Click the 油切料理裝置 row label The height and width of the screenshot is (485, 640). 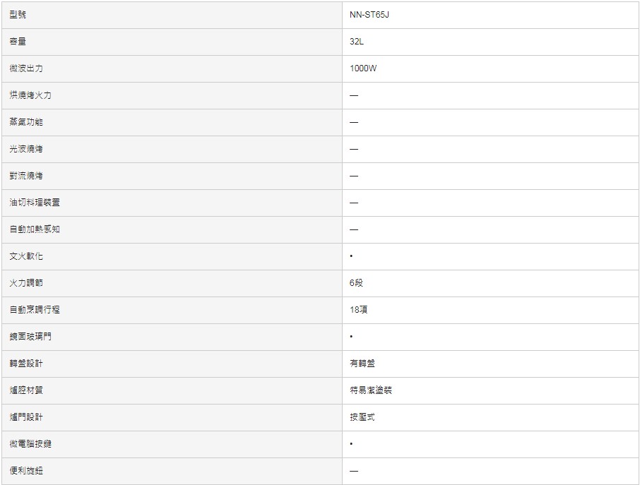click(x=35, y=203)
